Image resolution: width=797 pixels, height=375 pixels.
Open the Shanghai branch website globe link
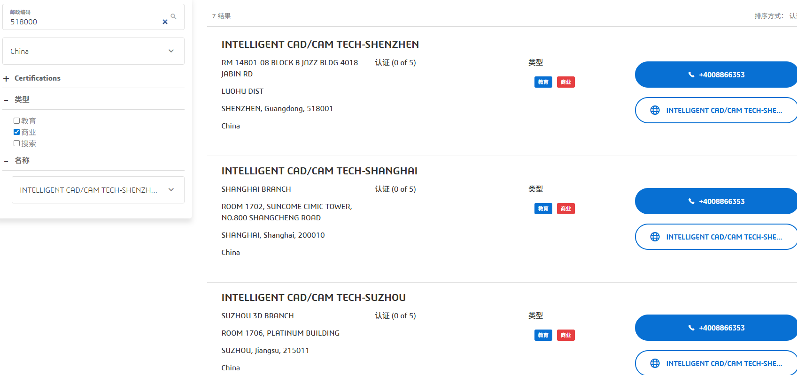click(x=716, y=237)
